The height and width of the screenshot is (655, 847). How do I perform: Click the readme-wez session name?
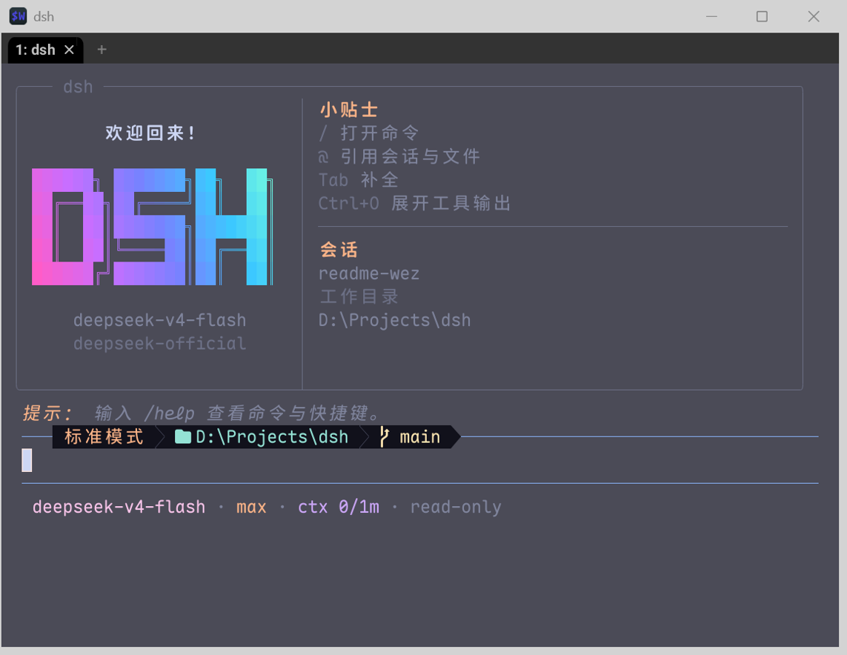point(369,273)
